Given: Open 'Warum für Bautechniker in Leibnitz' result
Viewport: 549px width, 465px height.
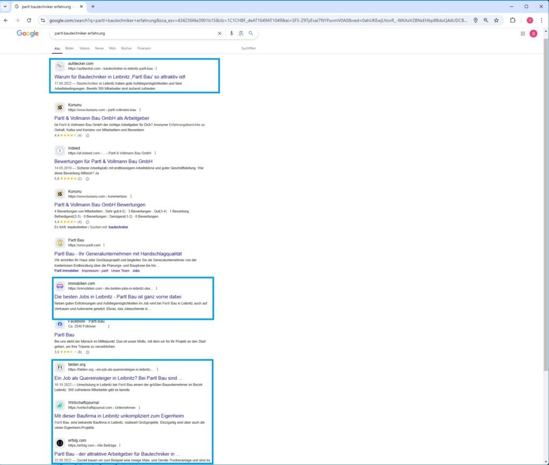Looking at the screenshot, I should tap(120, 77).
